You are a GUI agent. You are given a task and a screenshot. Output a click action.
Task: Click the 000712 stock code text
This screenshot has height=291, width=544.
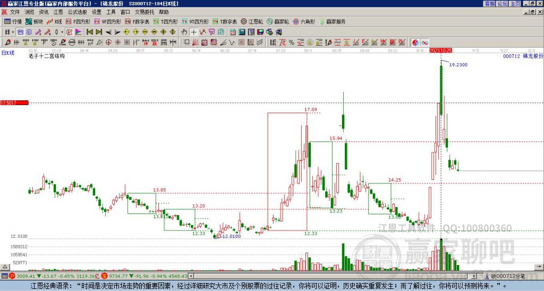tap(512, 56)
